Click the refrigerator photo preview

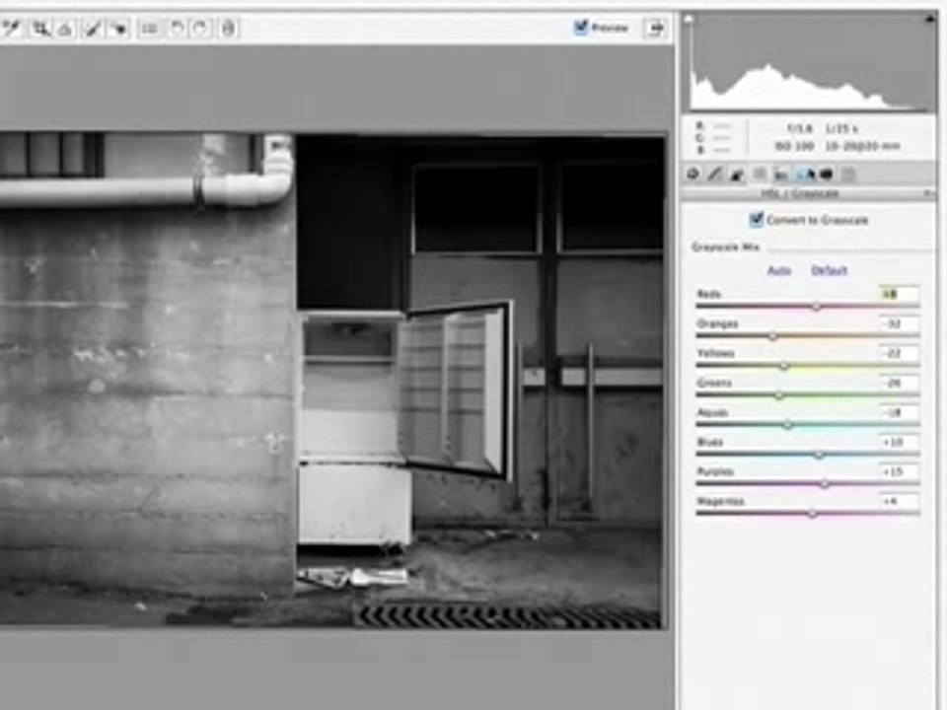tap(331, 381)
